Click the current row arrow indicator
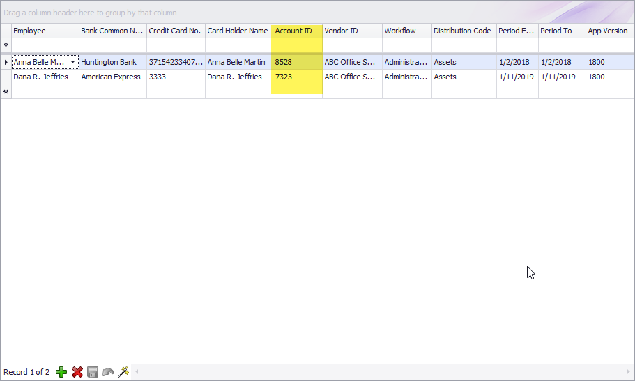Screen dimensions: 635x381 click(x=6, y=62)
